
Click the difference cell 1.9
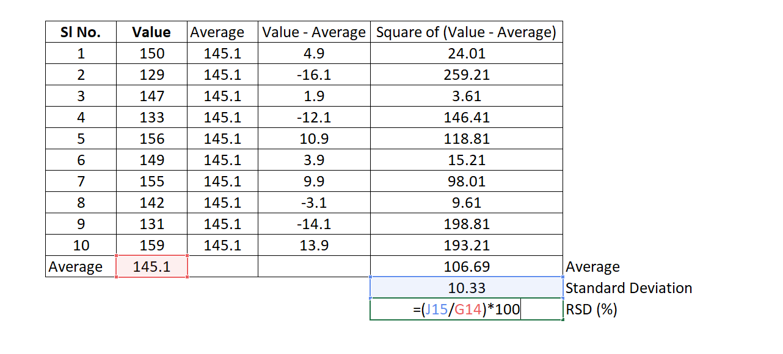[314, 96]
